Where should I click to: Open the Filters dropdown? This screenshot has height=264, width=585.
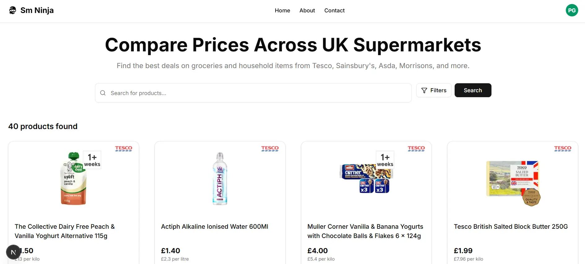pyautogui.click(x=434, y=90)
